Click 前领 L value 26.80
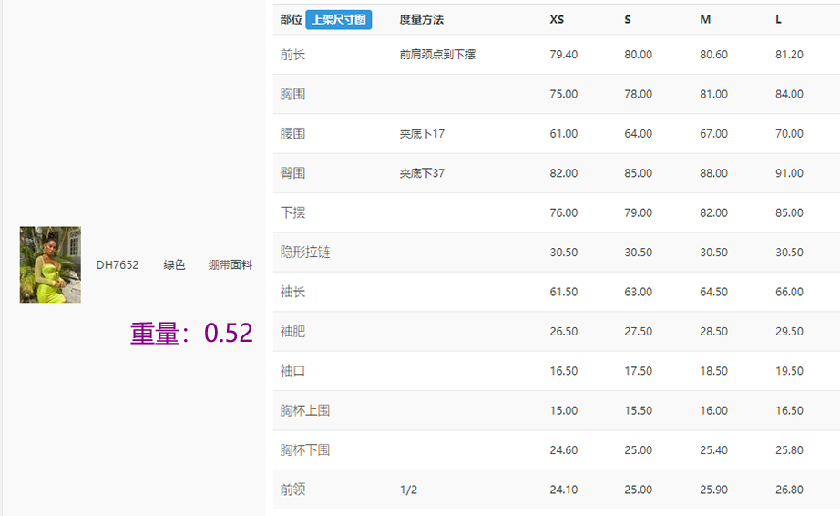Screen dimensions: 840x516 tap(789, 490)
